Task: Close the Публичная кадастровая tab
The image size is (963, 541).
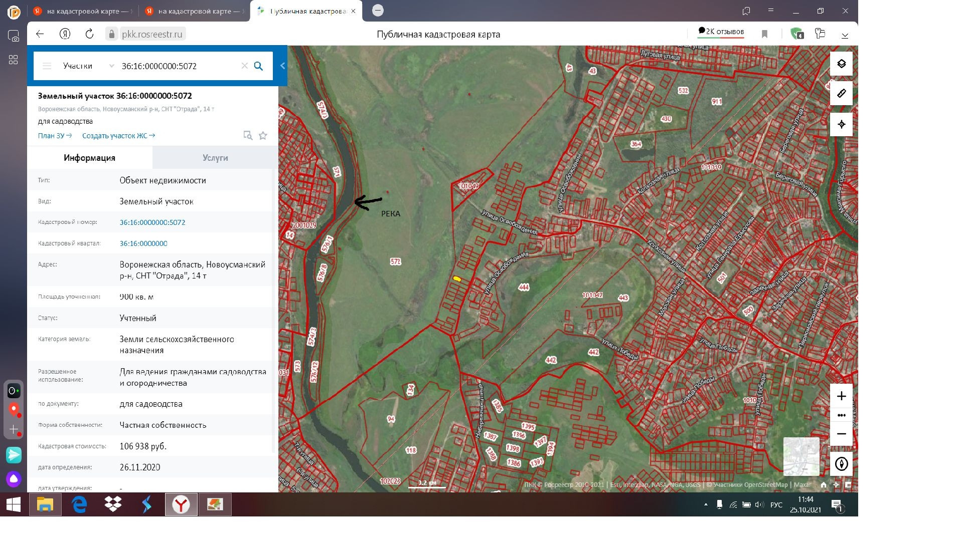Action: tap(353, 11)
